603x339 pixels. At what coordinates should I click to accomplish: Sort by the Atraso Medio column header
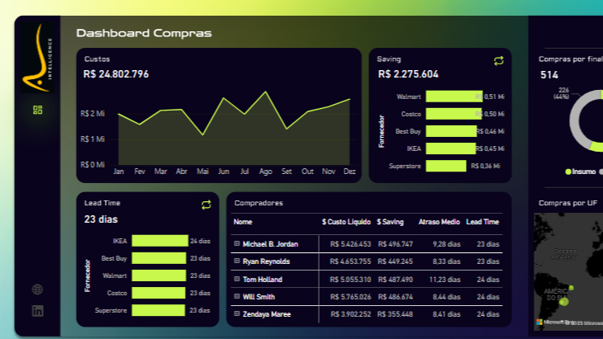click(x=439, y=222)
